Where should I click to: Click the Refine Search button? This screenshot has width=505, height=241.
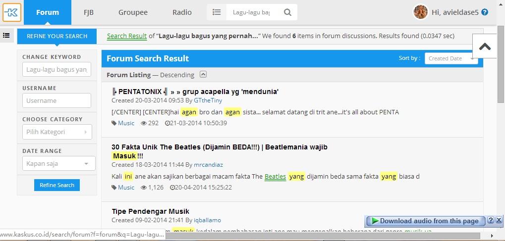pyautogui.click(x=57, y=185)
